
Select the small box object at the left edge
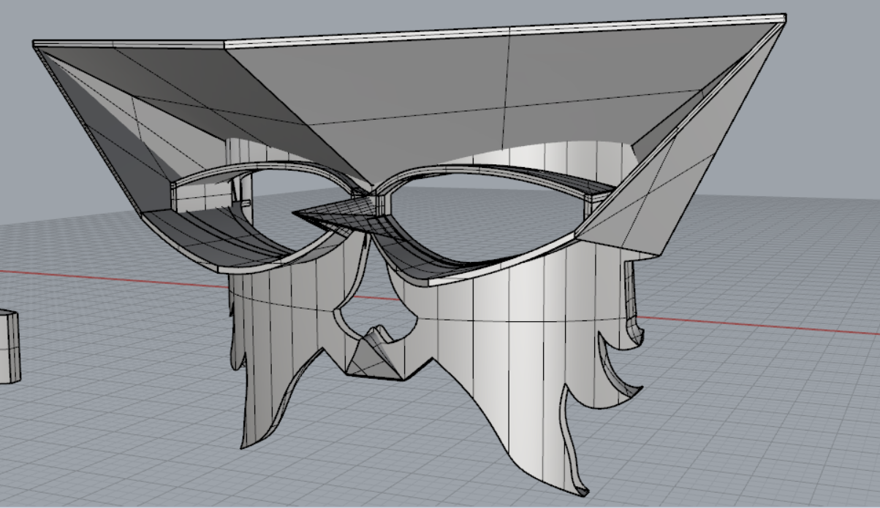(x=9, y=343)
